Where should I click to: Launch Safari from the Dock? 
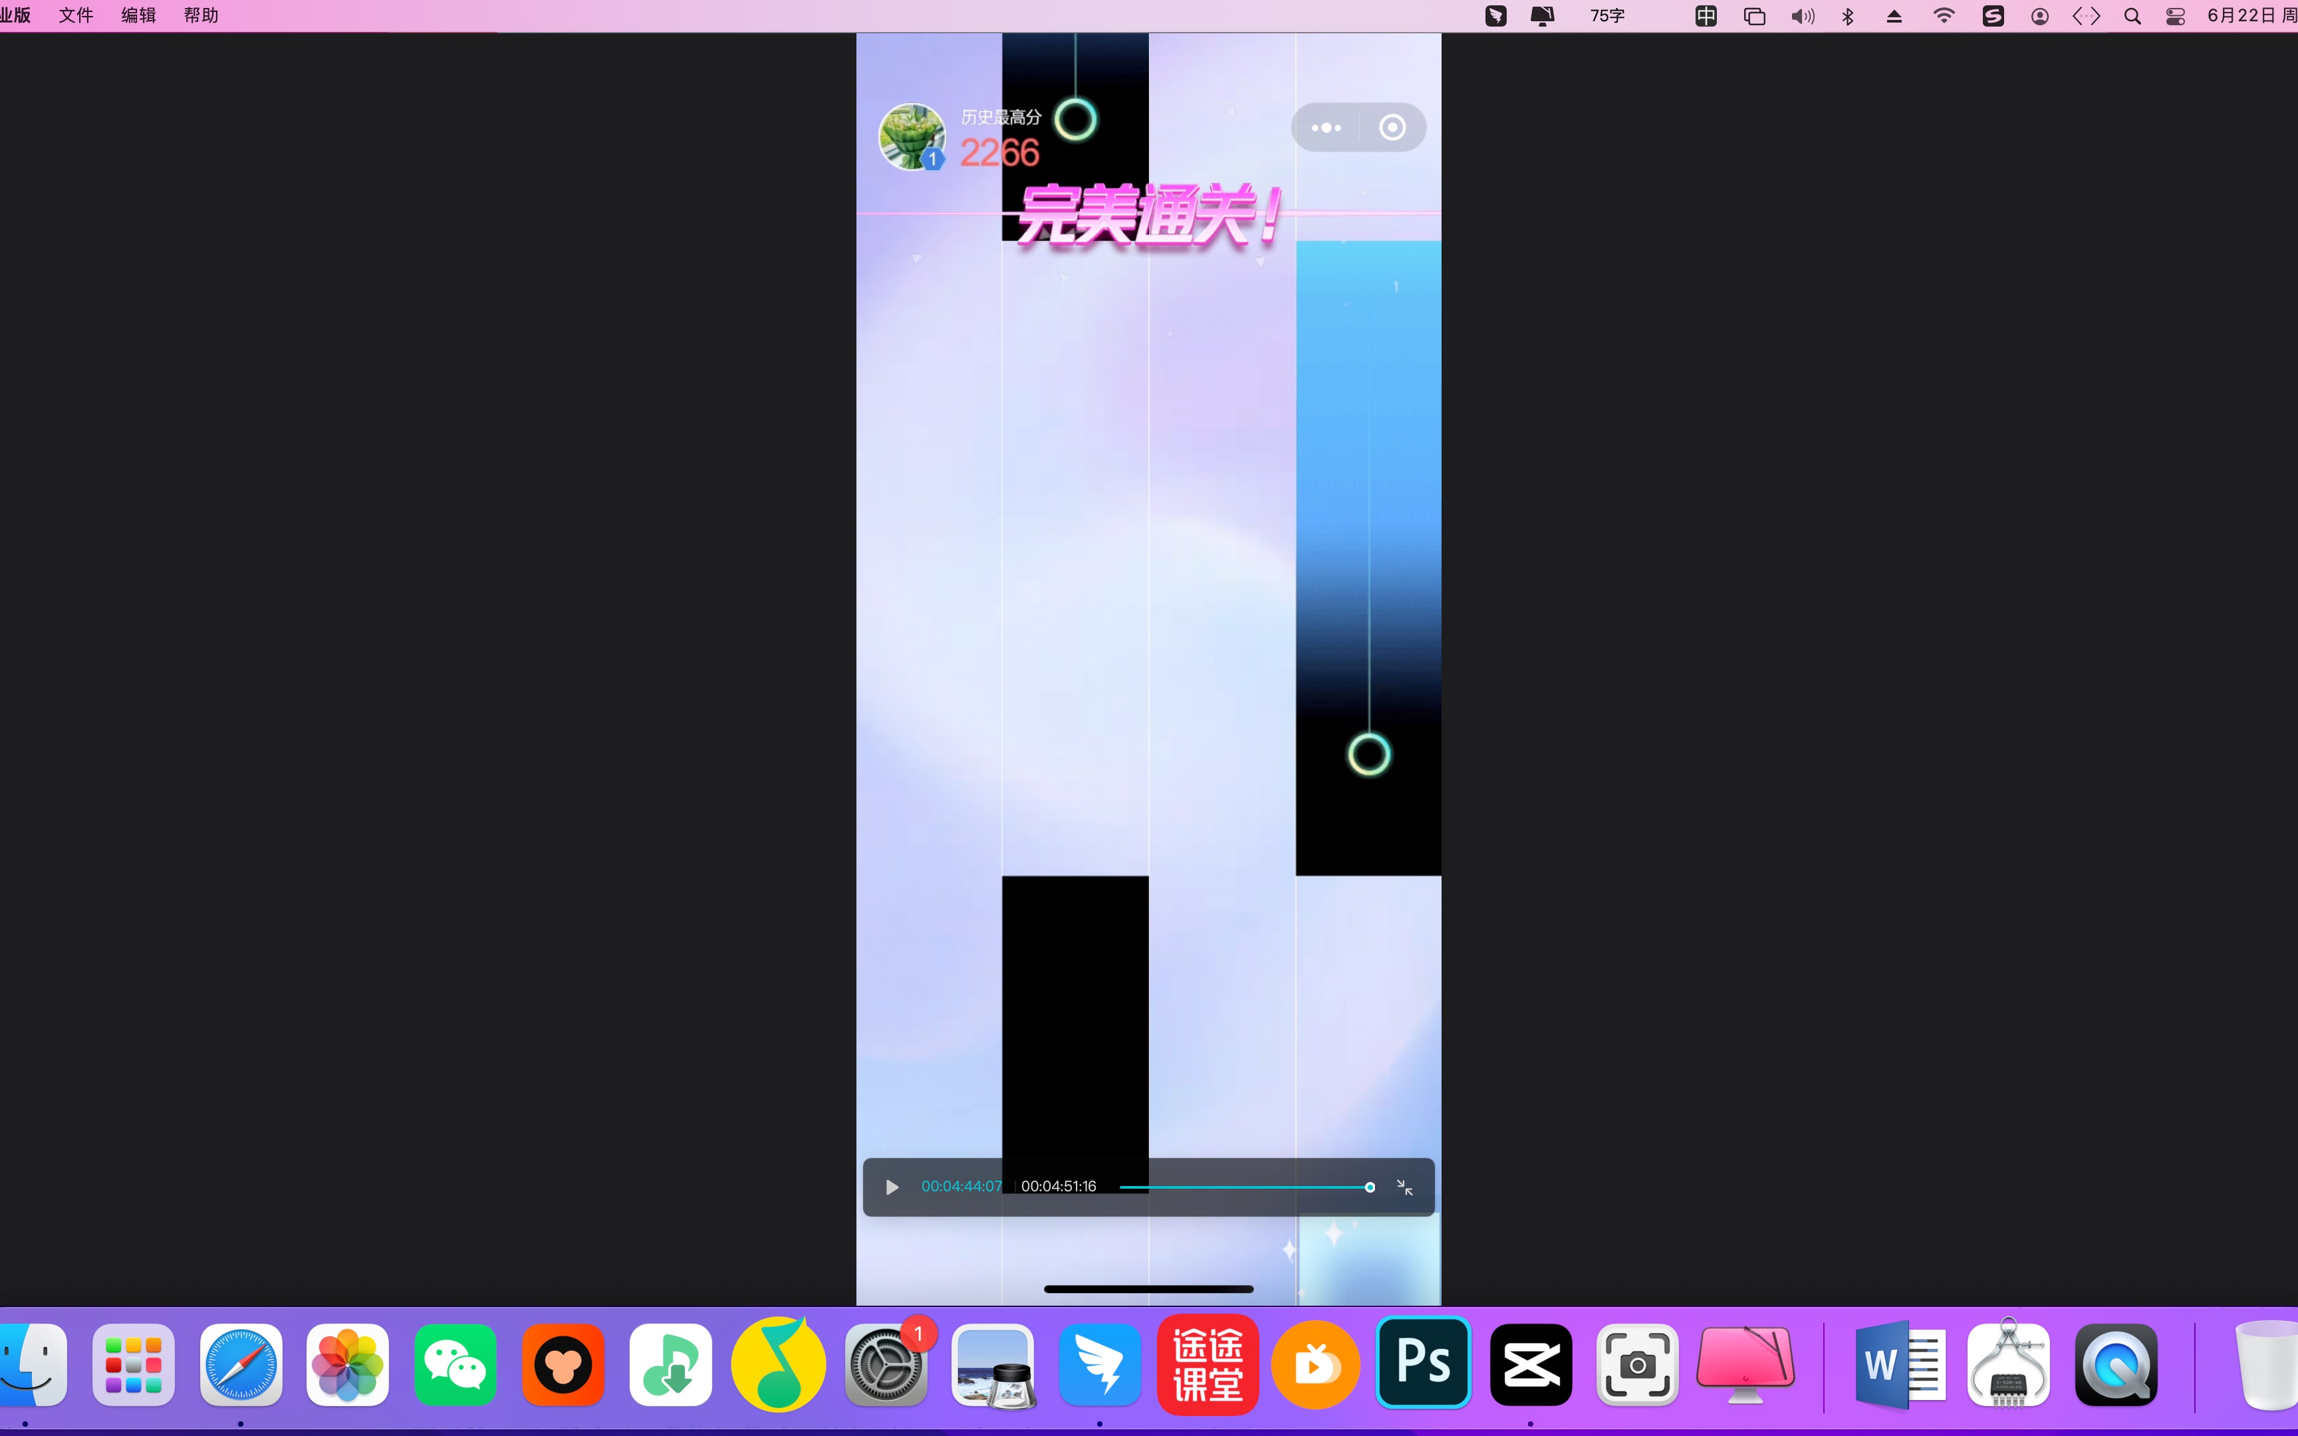click(x=241, y=1366)
